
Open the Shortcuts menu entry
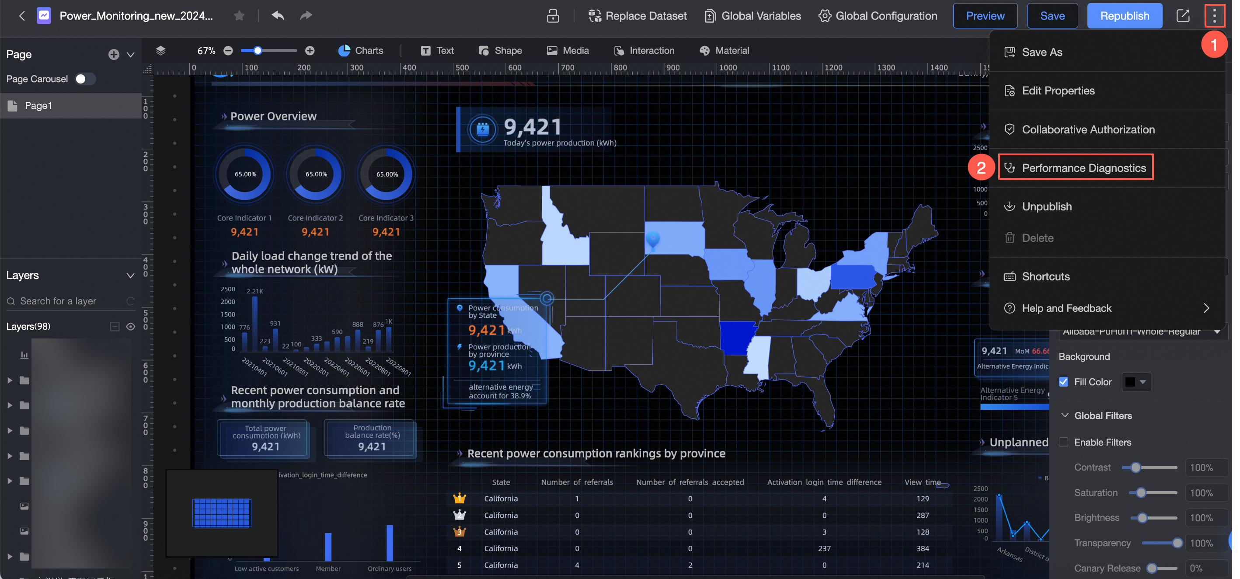[1107, 277]
